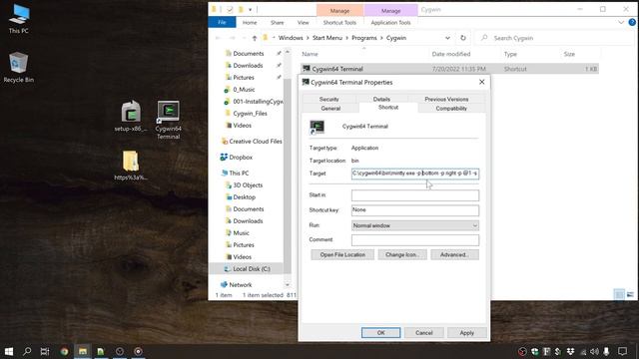The image size is (639, 359).
Task: Open taskbar Search magnifier
Action: pos(27,351)
